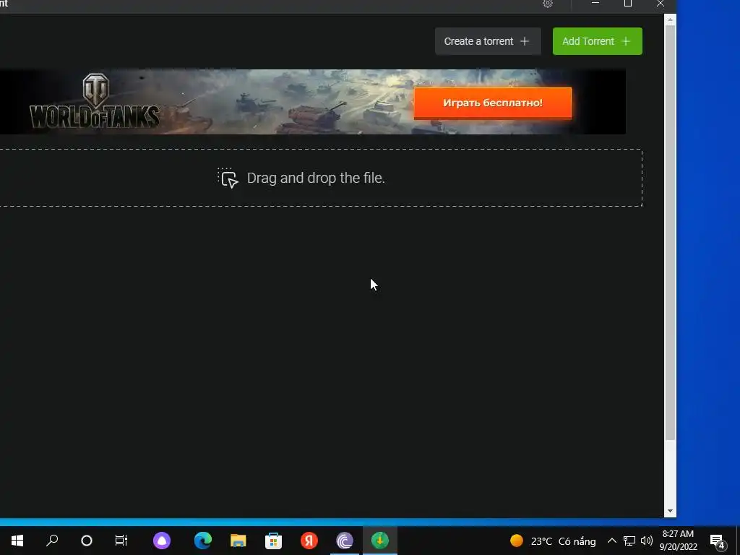
Task: Select the green download app taskbar icon
Action: 380,541
